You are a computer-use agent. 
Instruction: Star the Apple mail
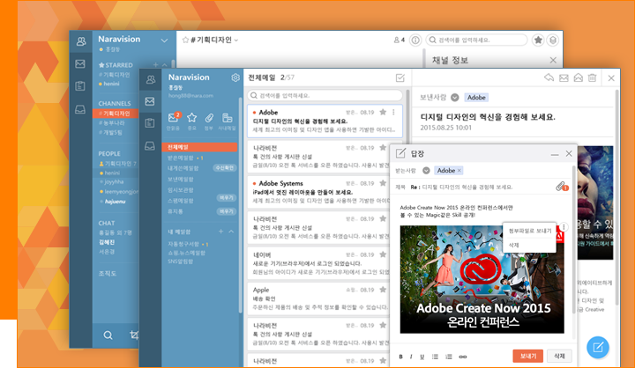point(383,290)
